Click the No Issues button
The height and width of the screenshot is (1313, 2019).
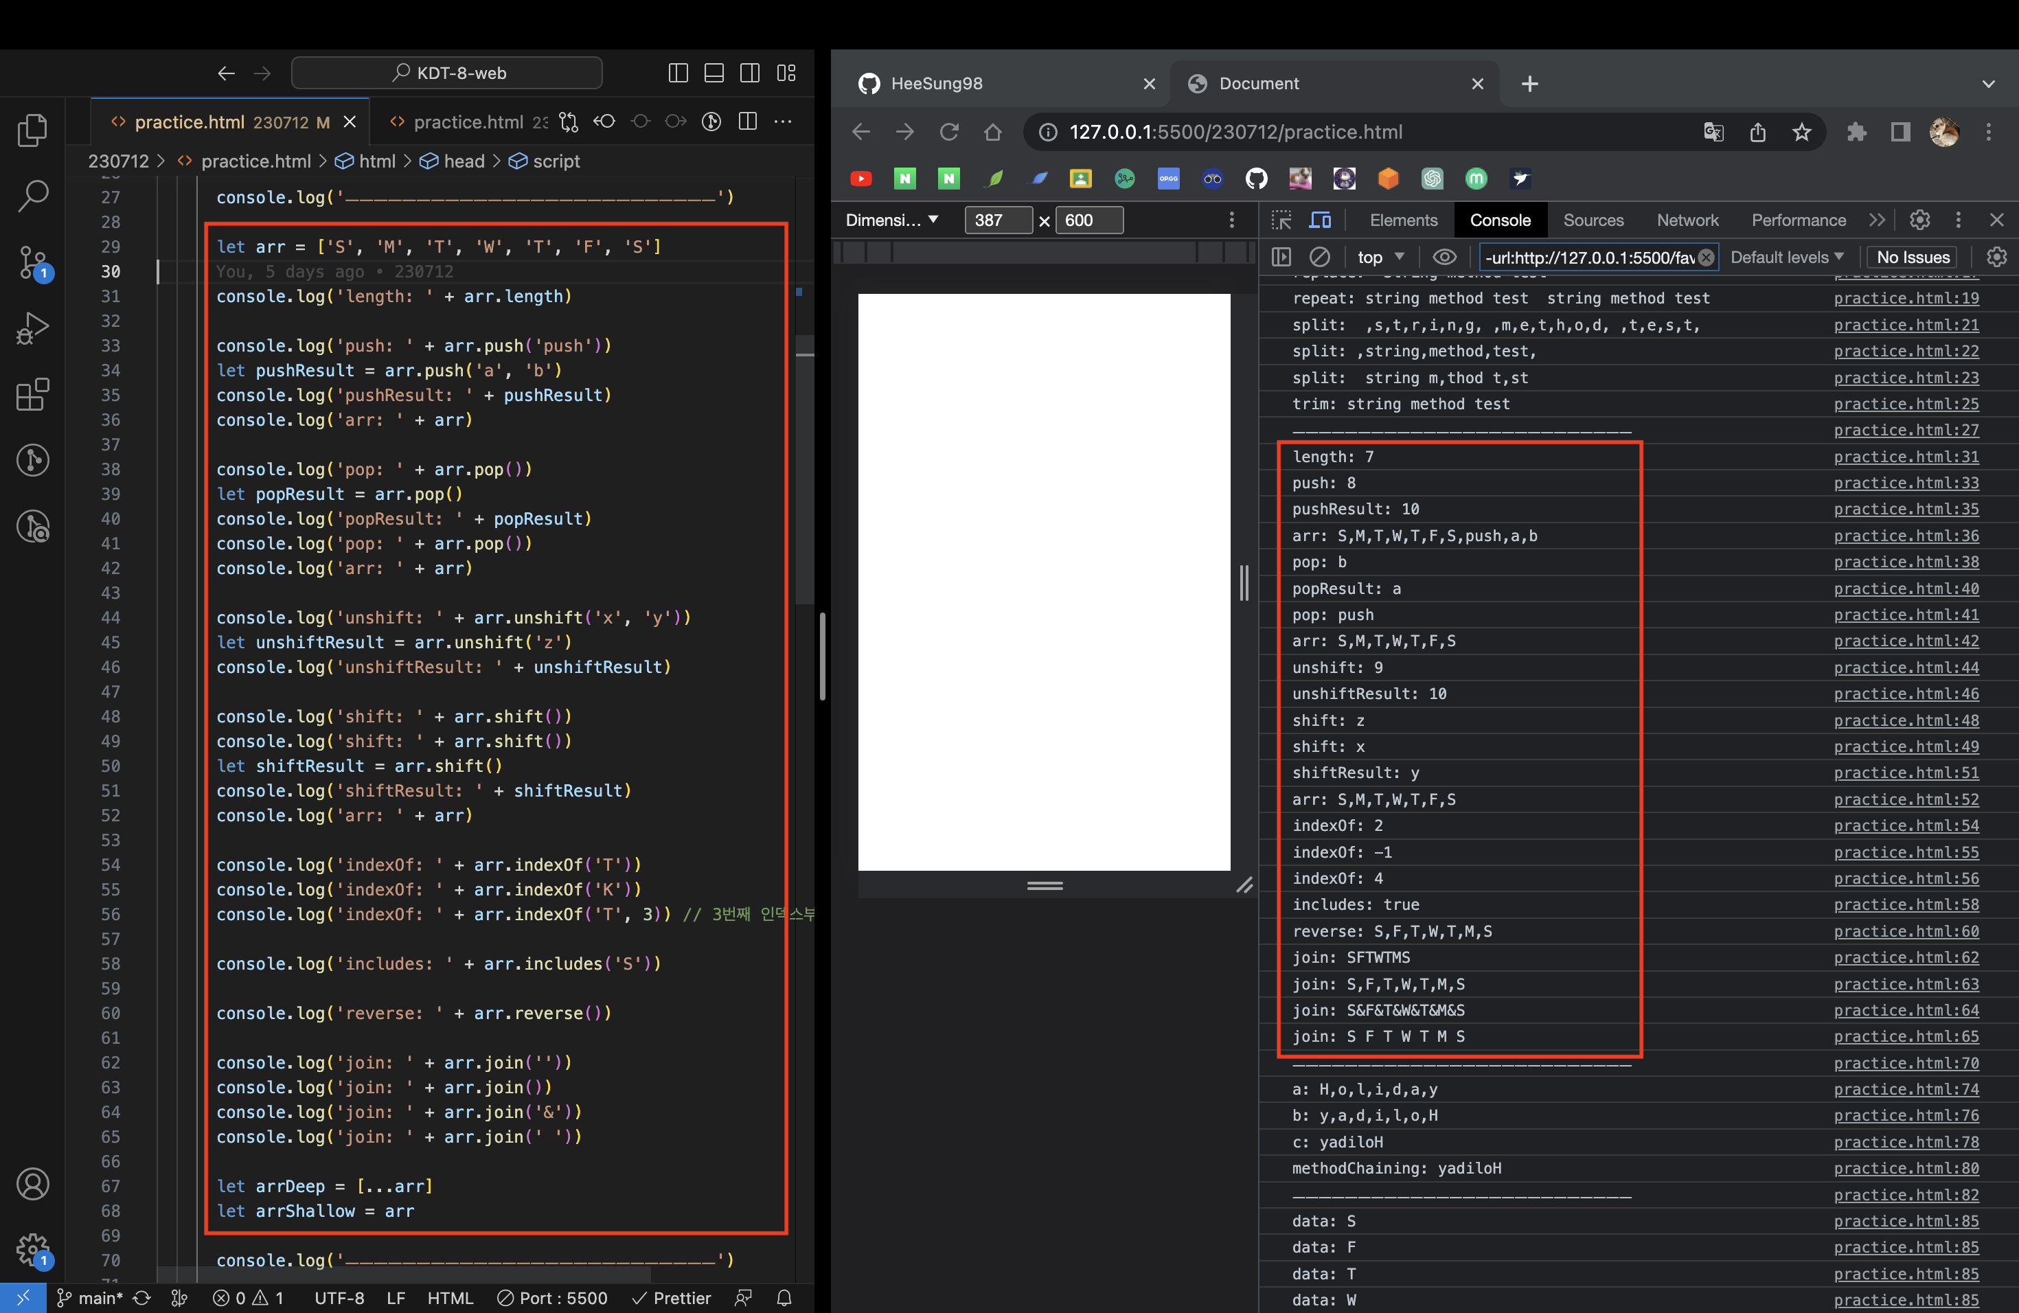(1913, 257)
